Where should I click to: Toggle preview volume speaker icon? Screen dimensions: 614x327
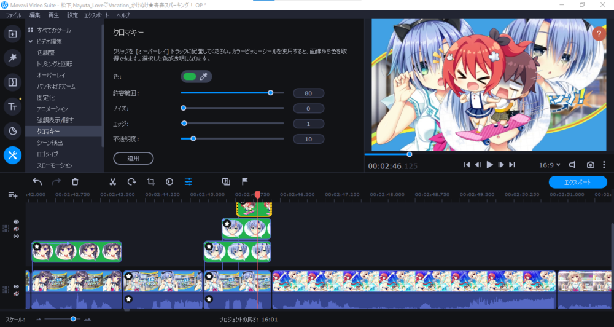572,165
